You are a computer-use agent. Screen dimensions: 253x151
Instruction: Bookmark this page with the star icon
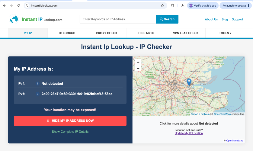[x=162, y=6]
